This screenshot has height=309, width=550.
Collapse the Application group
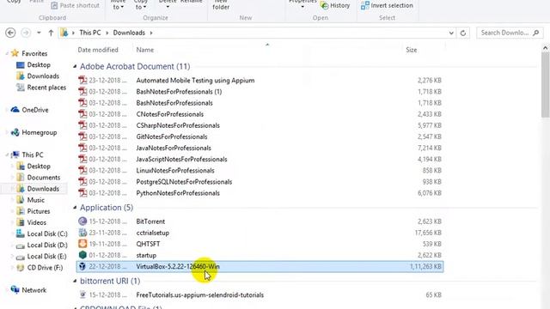click(75, 208)
